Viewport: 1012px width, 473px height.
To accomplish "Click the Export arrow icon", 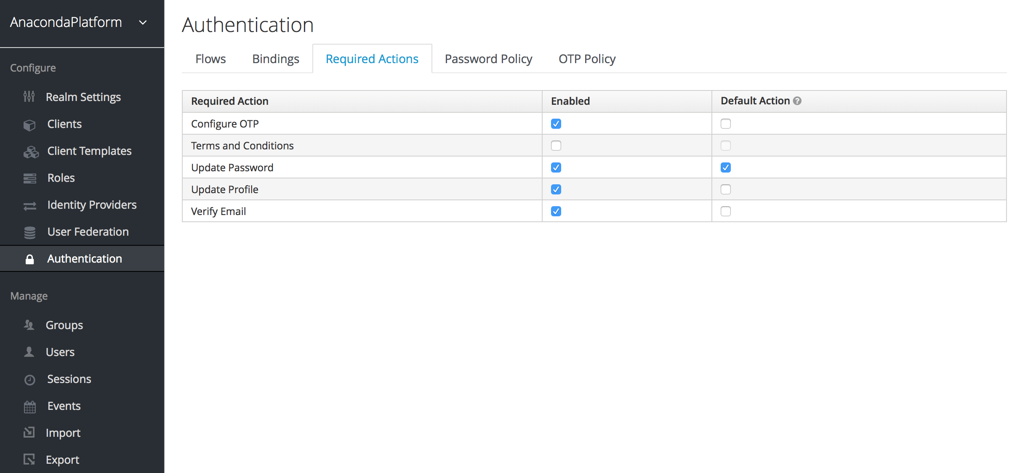I will click(x=29, y=460).
